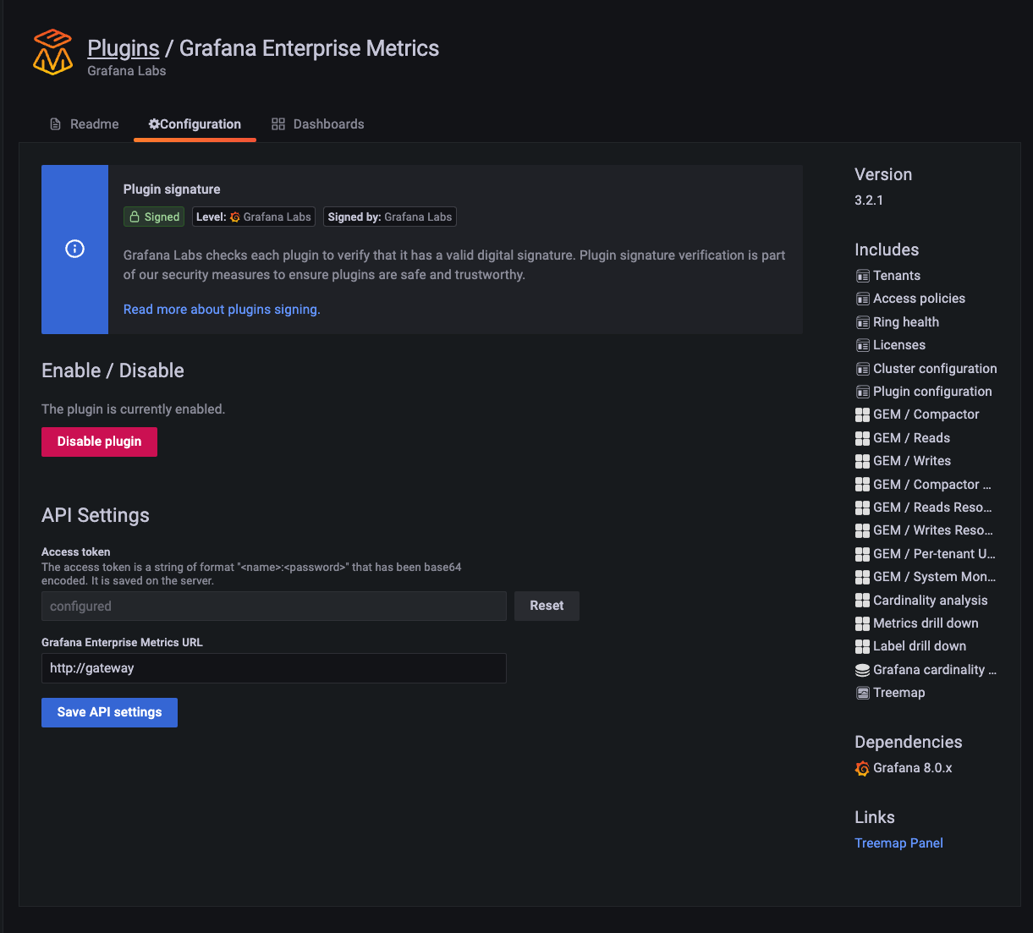The width and height of the screenshot is (1033, 933).
Task: Open the Treemap Panel link under Links
Action: [x=898, y=842]
